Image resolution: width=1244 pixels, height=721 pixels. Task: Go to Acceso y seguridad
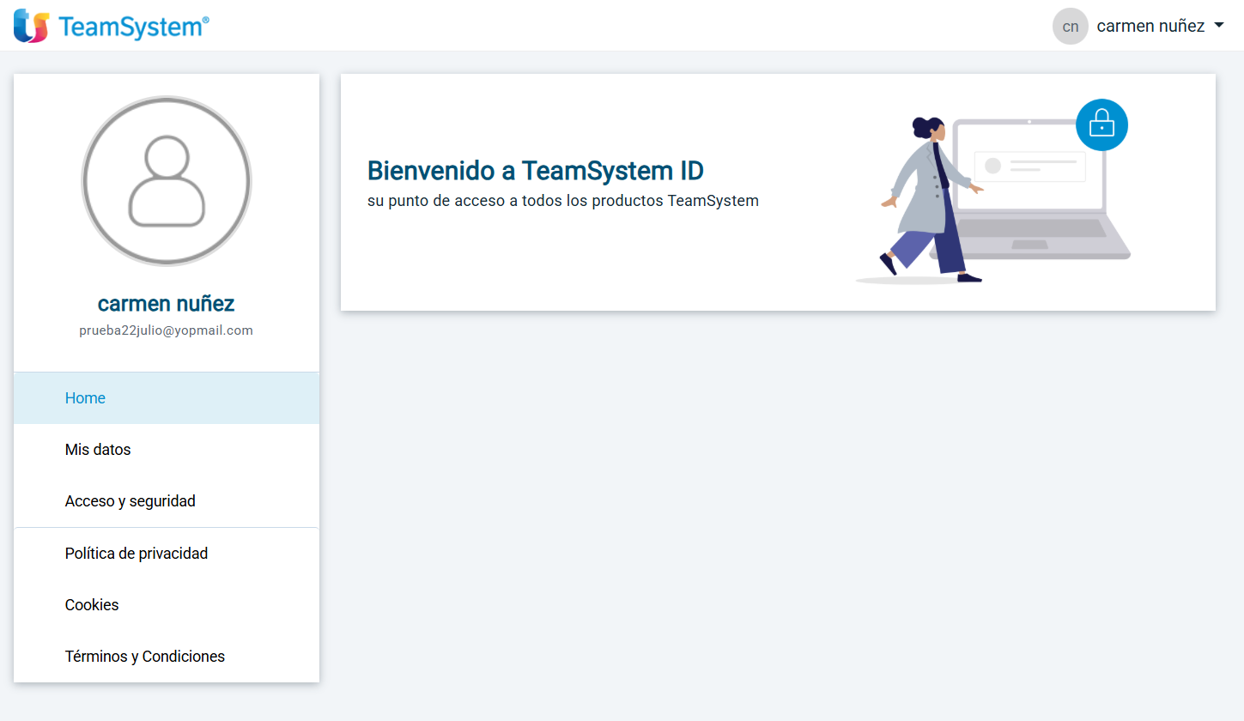click(x=167, y=501)
